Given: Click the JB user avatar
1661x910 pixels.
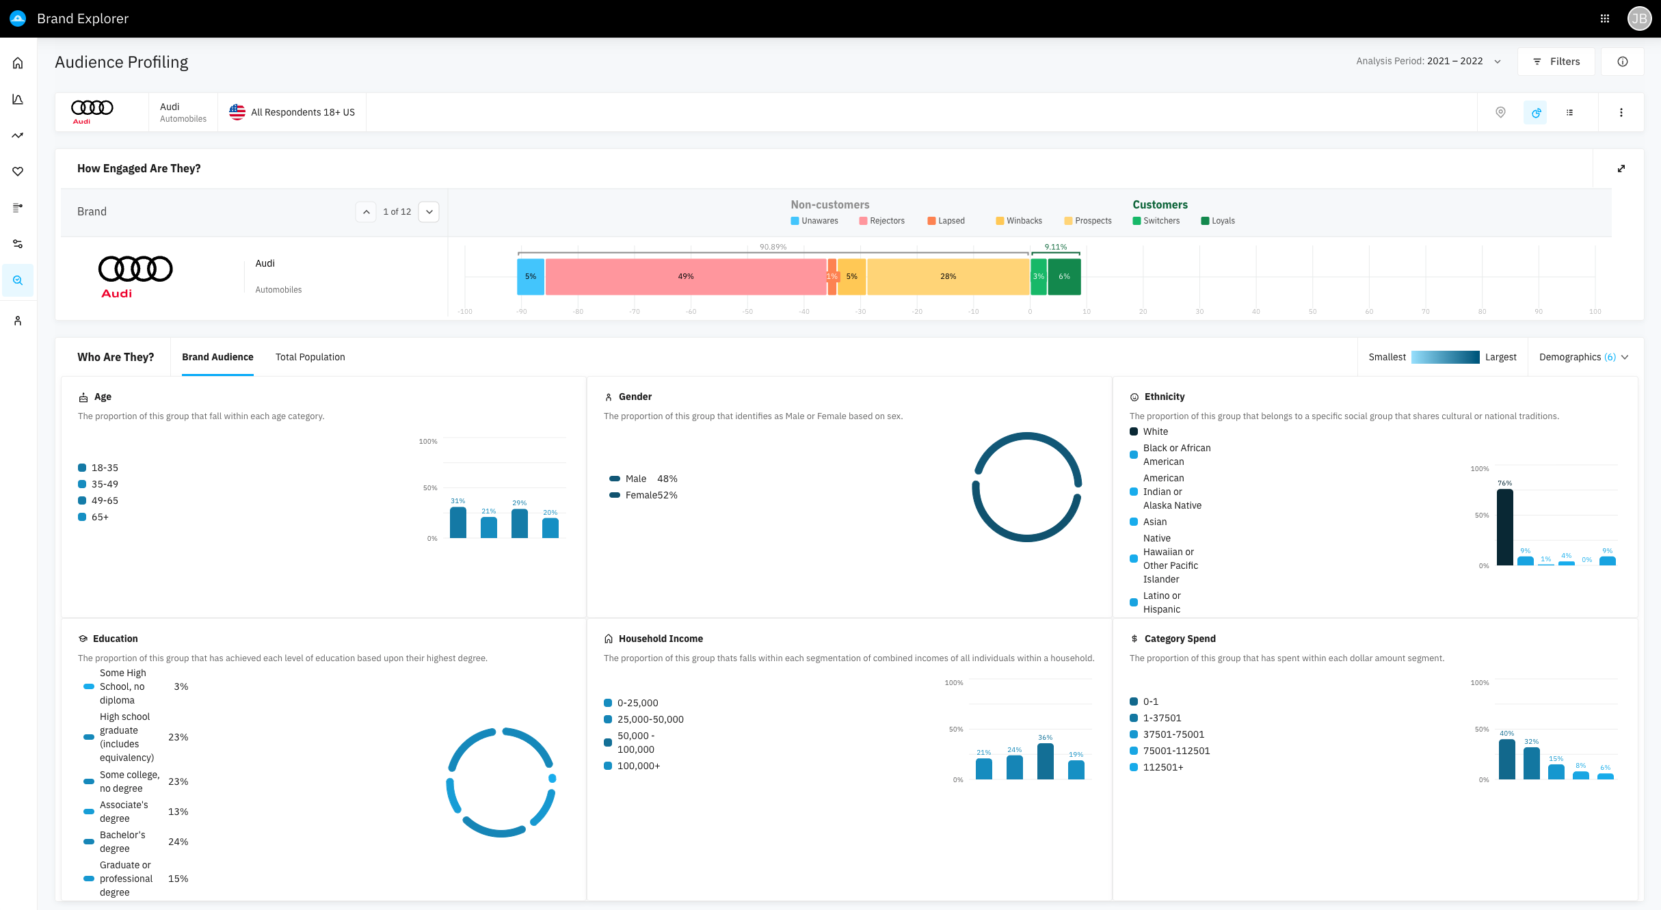Looking at the screenshot, I should pos(1639,18).
